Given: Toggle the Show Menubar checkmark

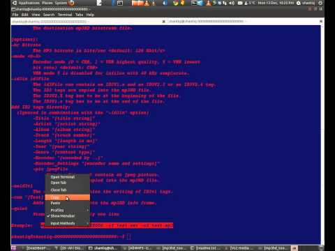Looking at the screenshot, I should pos(67,216).
